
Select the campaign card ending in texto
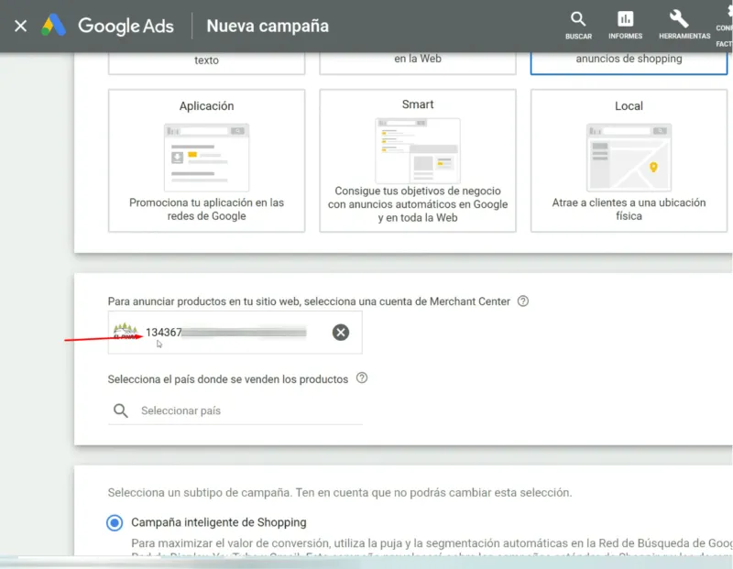(x=207, y=63)
